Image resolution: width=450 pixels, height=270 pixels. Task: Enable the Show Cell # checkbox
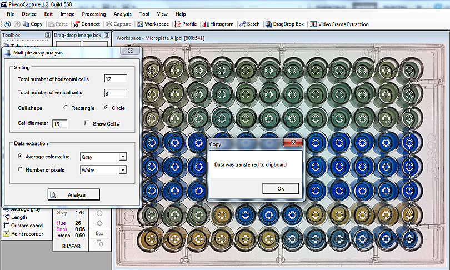[87, 123]
